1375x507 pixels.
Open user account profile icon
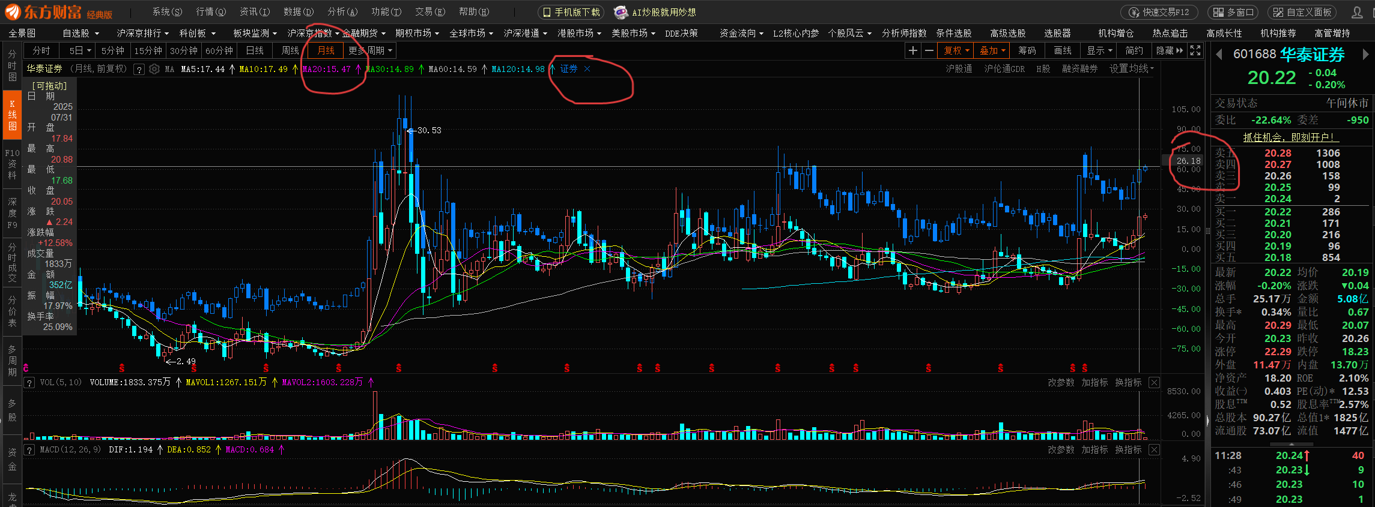pos(1357,12)
